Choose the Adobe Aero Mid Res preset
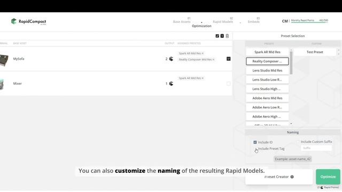This screenshot has height=192, width=342. coord(267,98)
